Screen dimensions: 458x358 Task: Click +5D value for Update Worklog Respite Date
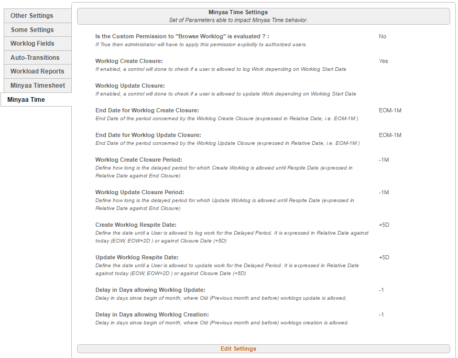[x=384, y=257]
